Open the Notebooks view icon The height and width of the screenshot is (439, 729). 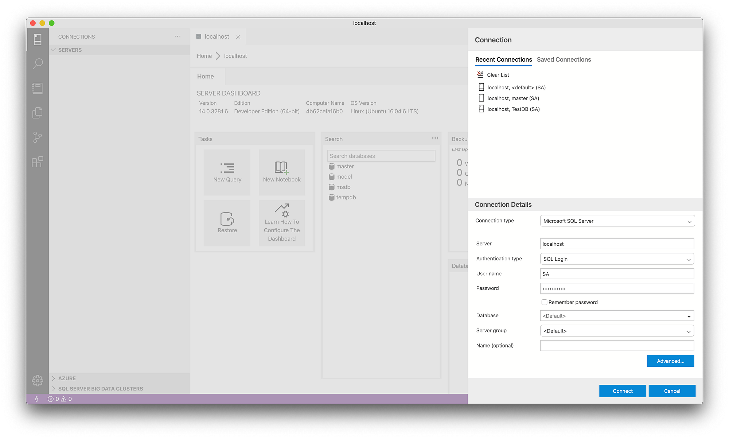(x=38, y=88)
